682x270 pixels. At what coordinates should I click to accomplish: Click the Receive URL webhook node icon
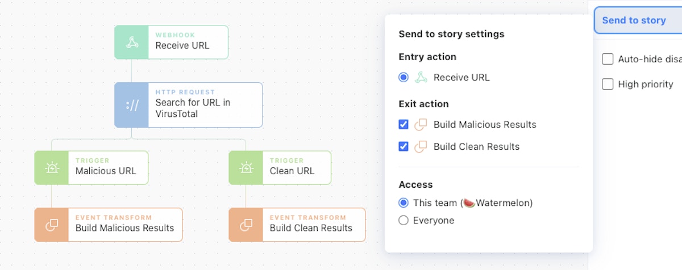click(132, 42)
